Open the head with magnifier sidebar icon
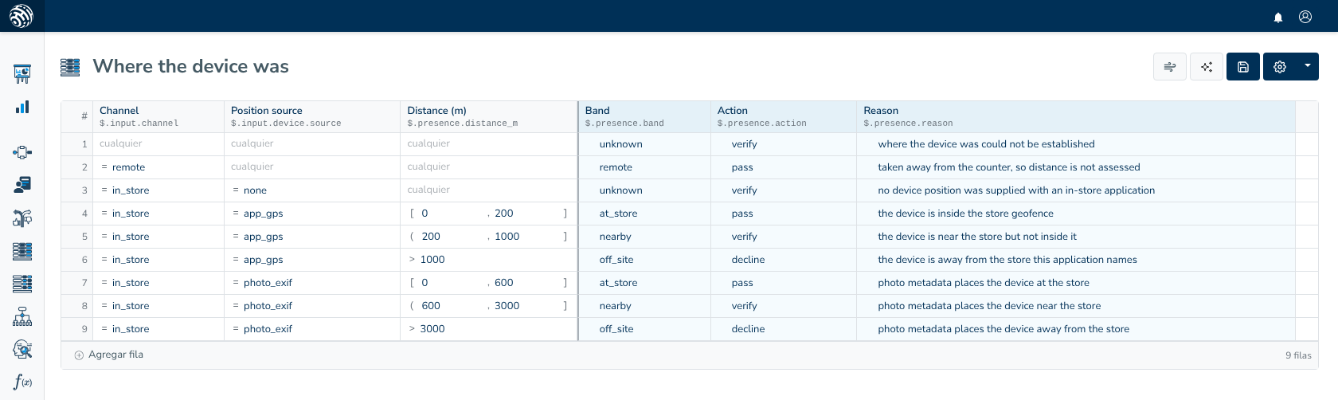Viewport: 1338px width, 400px height. coord(22,349)
